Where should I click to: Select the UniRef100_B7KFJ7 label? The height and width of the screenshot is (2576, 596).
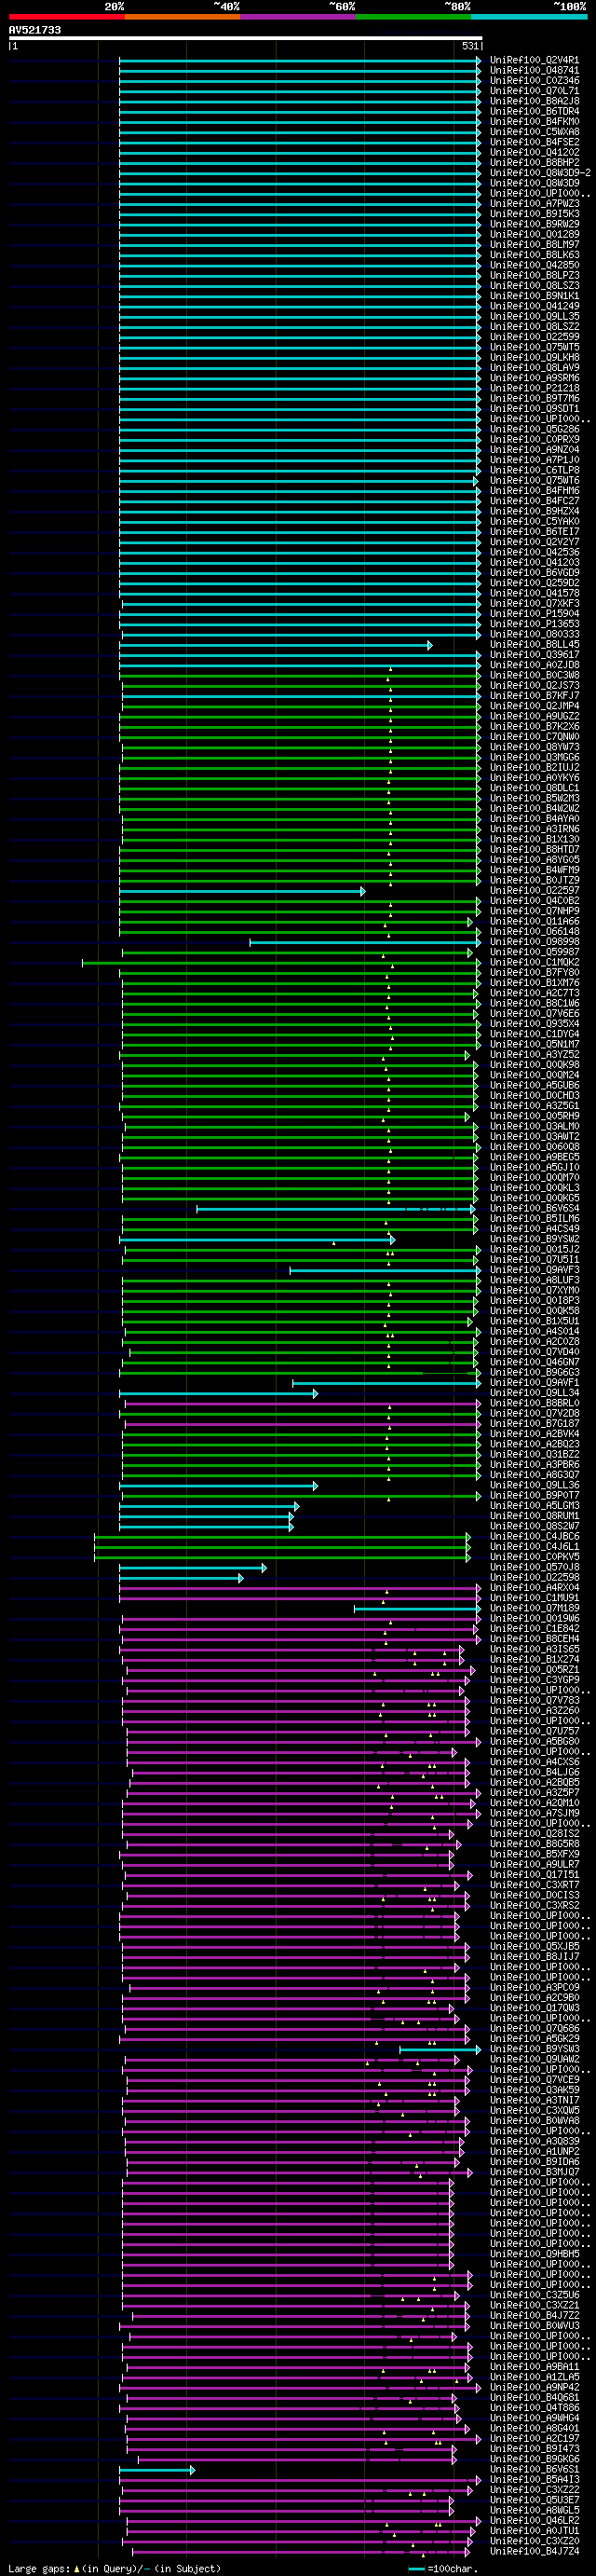[x=534, y=695]
